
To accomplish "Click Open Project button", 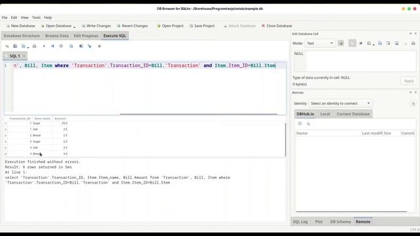I will coord(170,26).
